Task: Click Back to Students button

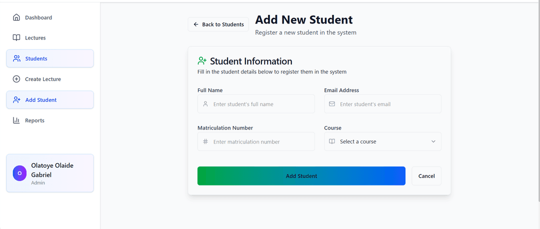Action: [218, 24]
